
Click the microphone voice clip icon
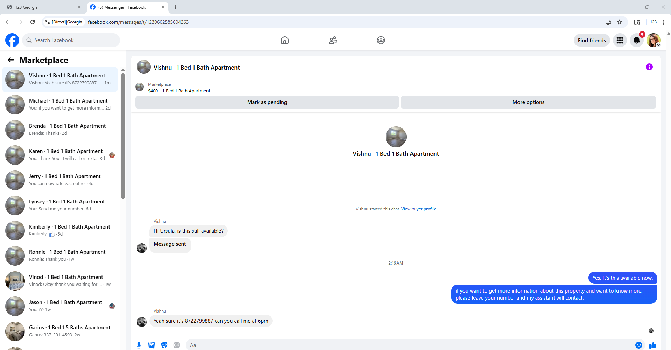pos(139,345)
